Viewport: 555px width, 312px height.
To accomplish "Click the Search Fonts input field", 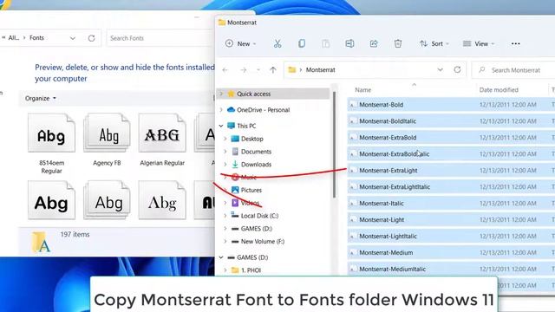I will click(x=160, y=38).
